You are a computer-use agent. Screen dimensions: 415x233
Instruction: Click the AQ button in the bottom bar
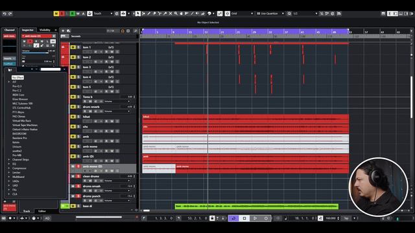[47, 218]
